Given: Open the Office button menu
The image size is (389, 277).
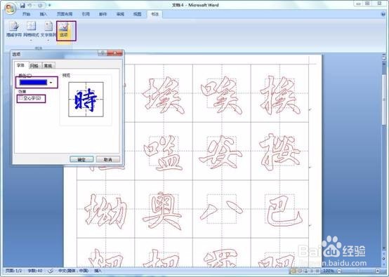Looking at the screenshot, I should tap(10, 8).
